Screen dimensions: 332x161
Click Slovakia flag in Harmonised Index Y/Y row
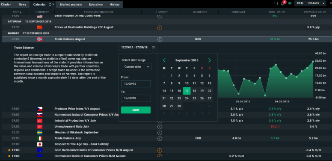40,115
